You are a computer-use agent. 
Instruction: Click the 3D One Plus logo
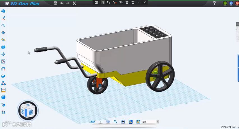22,3
